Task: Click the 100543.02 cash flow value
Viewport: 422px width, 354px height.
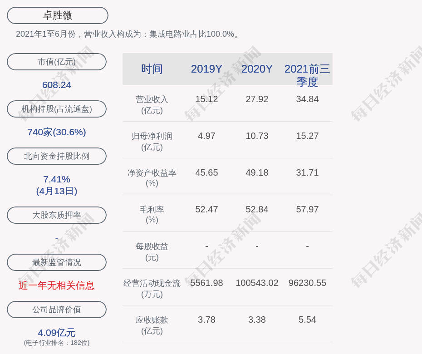Action: [257, 283]
